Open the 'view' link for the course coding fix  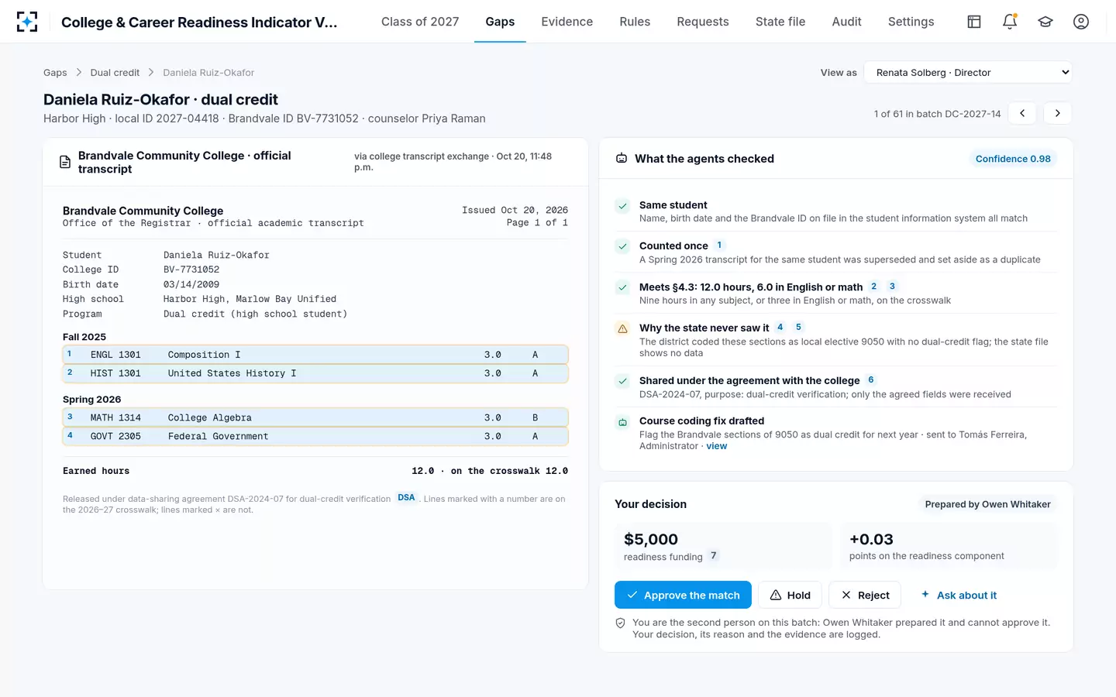(717, 446)
